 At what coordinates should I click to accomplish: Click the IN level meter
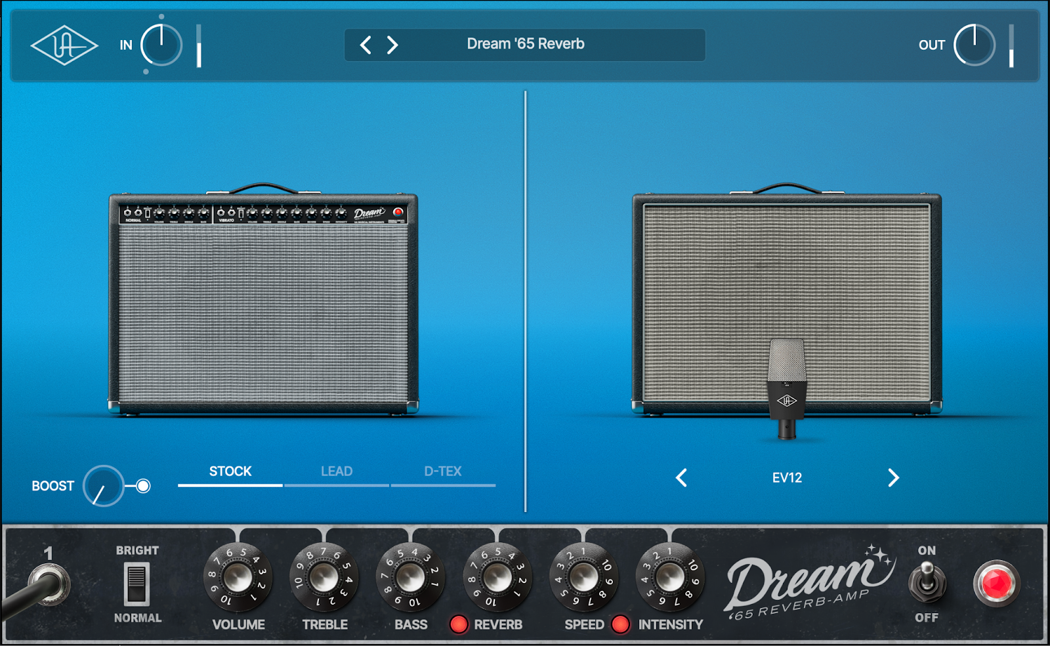(x=199, y=46)
